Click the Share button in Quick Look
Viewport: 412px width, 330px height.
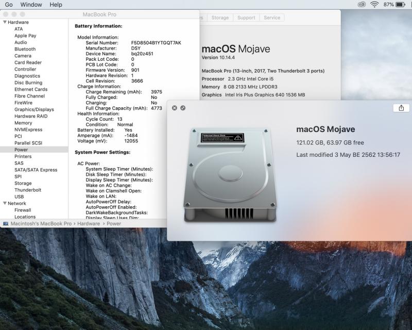coord(401,108)
